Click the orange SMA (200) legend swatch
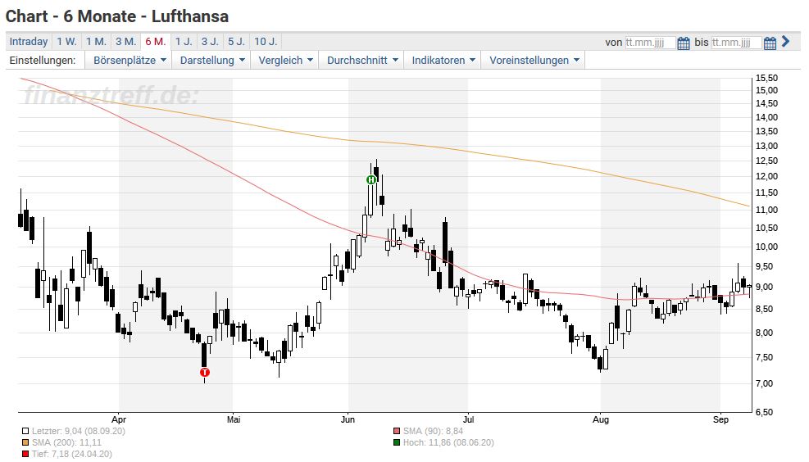This screenshot has height=462, width=809. point(25,442)
